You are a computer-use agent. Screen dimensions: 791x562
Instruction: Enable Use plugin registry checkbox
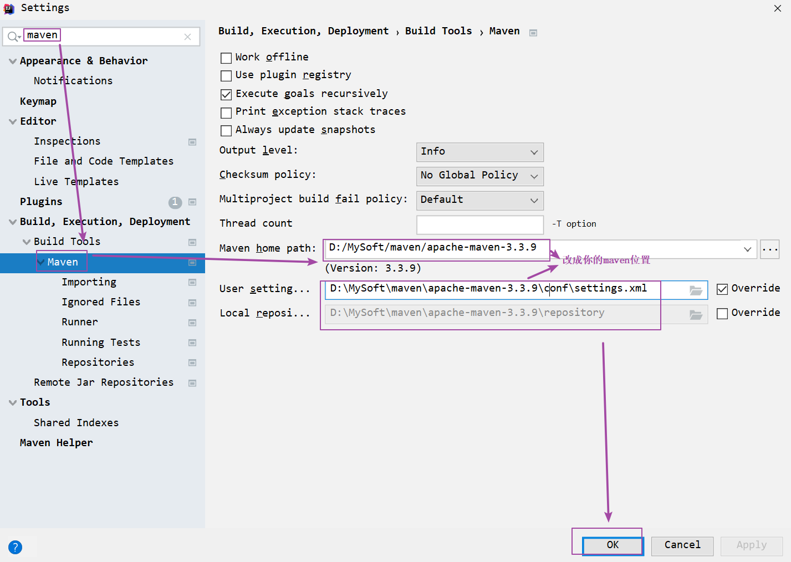[226, 75]
